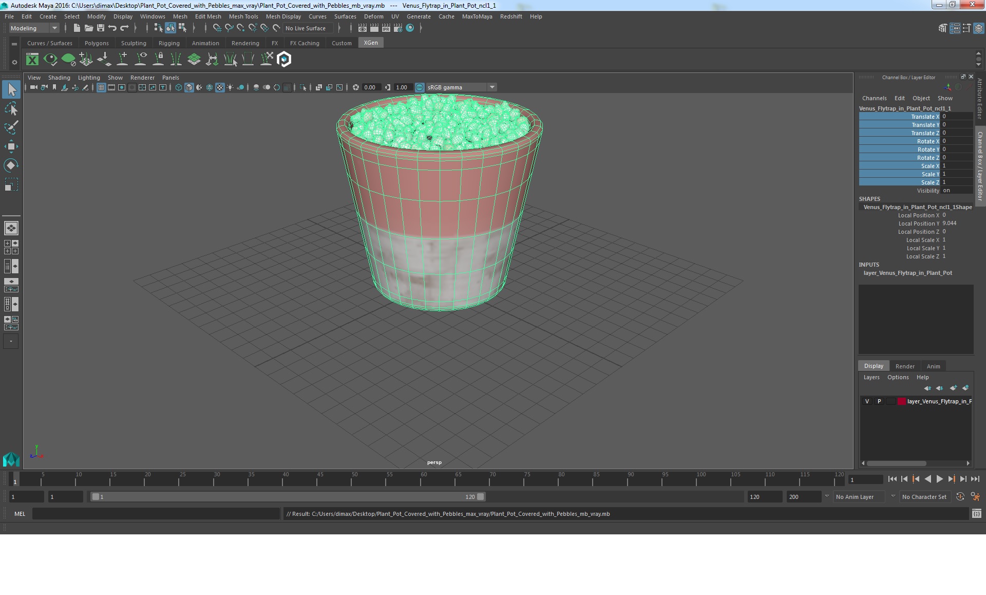Click the Paint selection tool
The image size is (986, 595).
click(11, 127)
